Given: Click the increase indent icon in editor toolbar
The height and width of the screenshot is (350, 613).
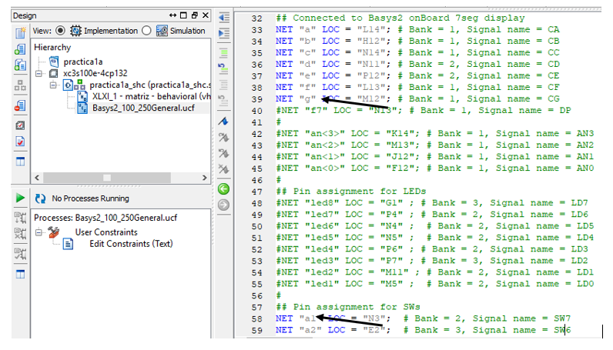Looking at the screenshot, I should point(223,33).
